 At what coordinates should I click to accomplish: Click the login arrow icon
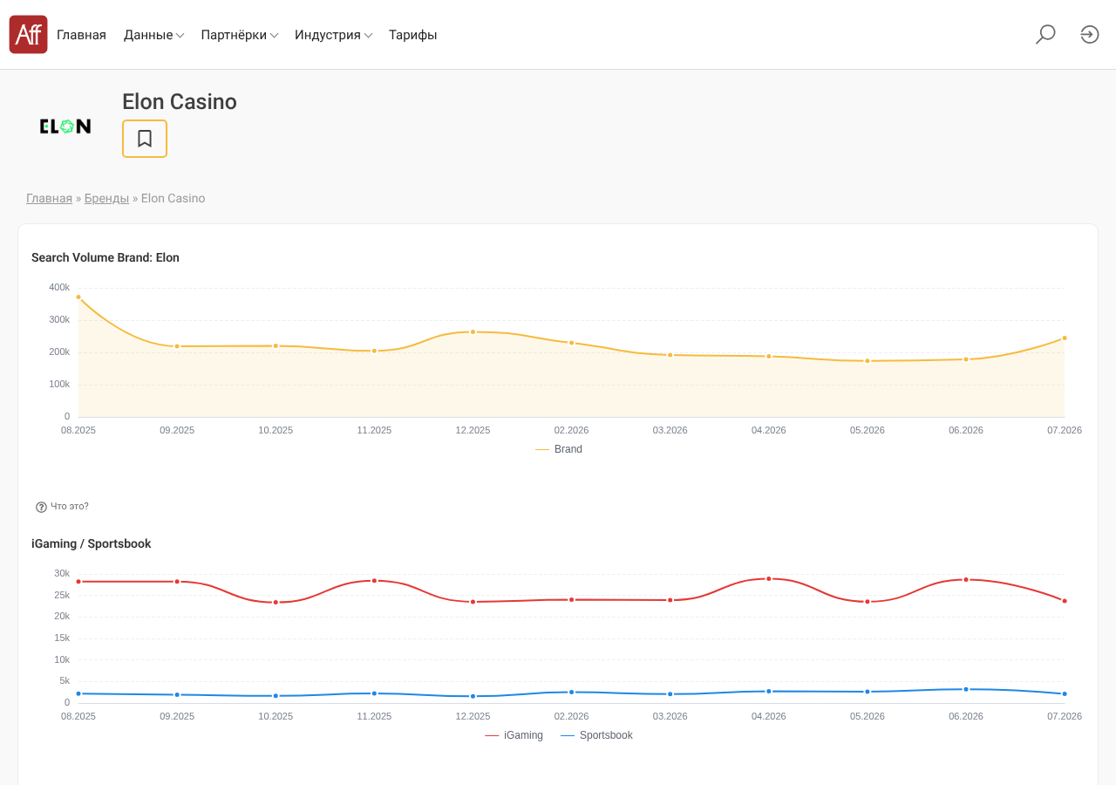1090,35
